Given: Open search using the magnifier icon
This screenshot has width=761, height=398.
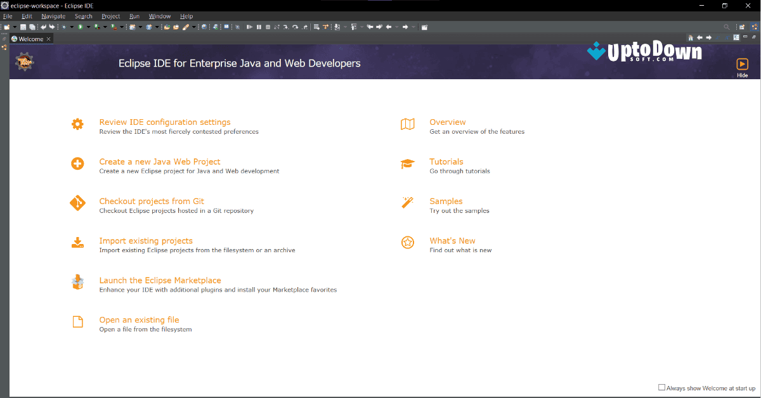Looking at the screenshot, I should 726,27.
